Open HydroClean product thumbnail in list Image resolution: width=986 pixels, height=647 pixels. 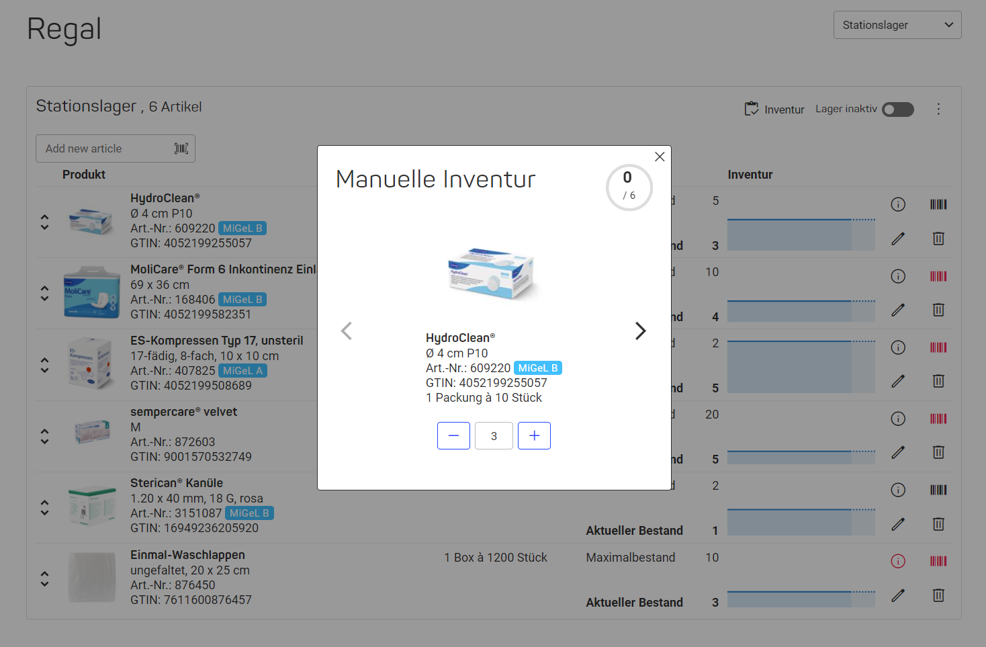pos(91,221)
